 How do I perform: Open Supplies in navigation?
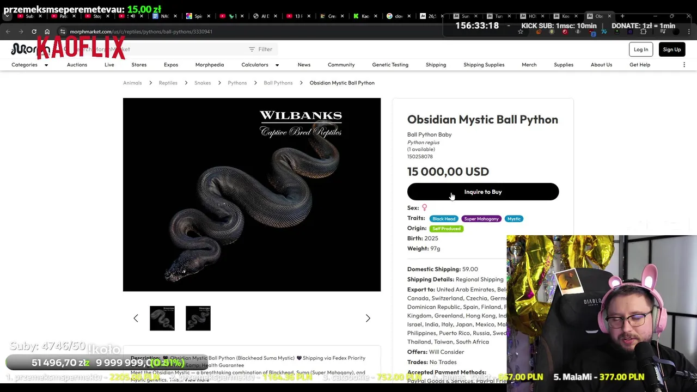coord(564,65)
